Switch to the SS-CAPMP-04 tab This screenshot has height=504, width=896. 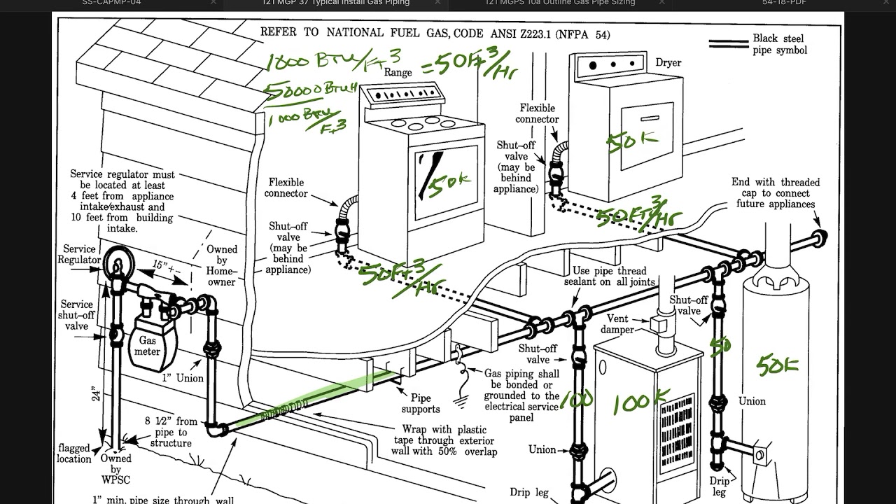(x=112, y=3)
